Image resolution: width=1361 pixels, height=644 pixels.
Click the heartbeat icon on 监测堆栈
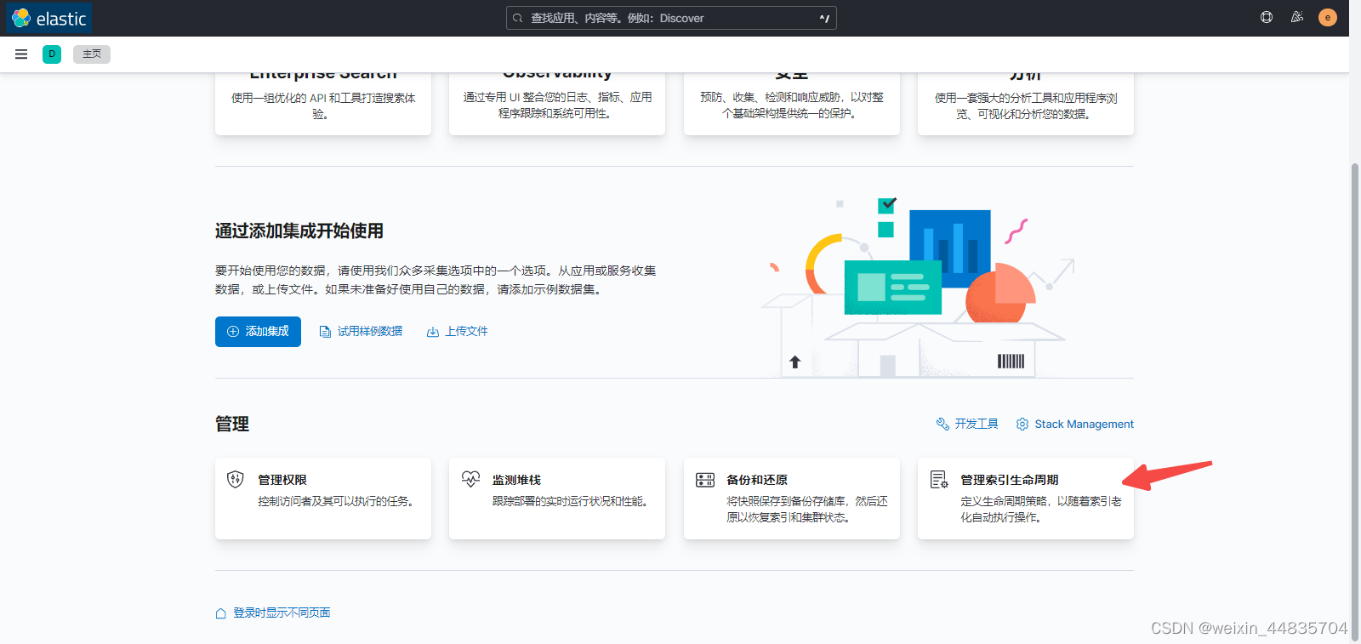(470, 479)
